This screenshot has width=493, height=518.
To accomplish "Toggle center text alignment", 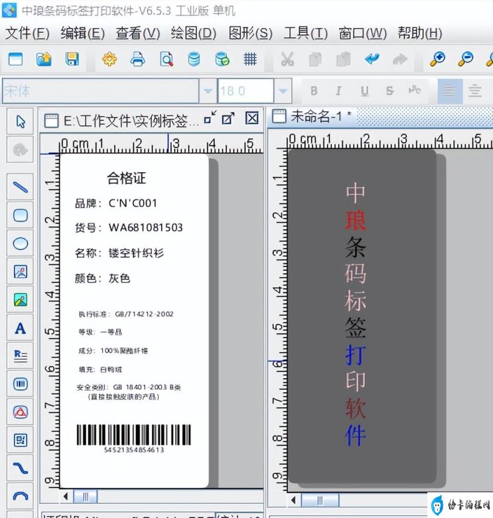I will 475,91.
